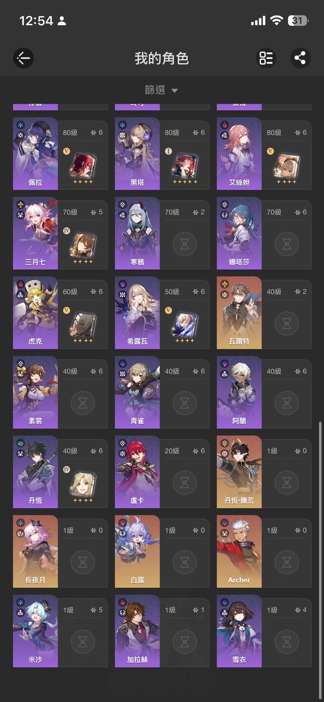Image resolution: width=324 pixels, height=702 pixels.
Task: Click the dropdown arrow beside 篩選
Action: click(x=175, y=91)
